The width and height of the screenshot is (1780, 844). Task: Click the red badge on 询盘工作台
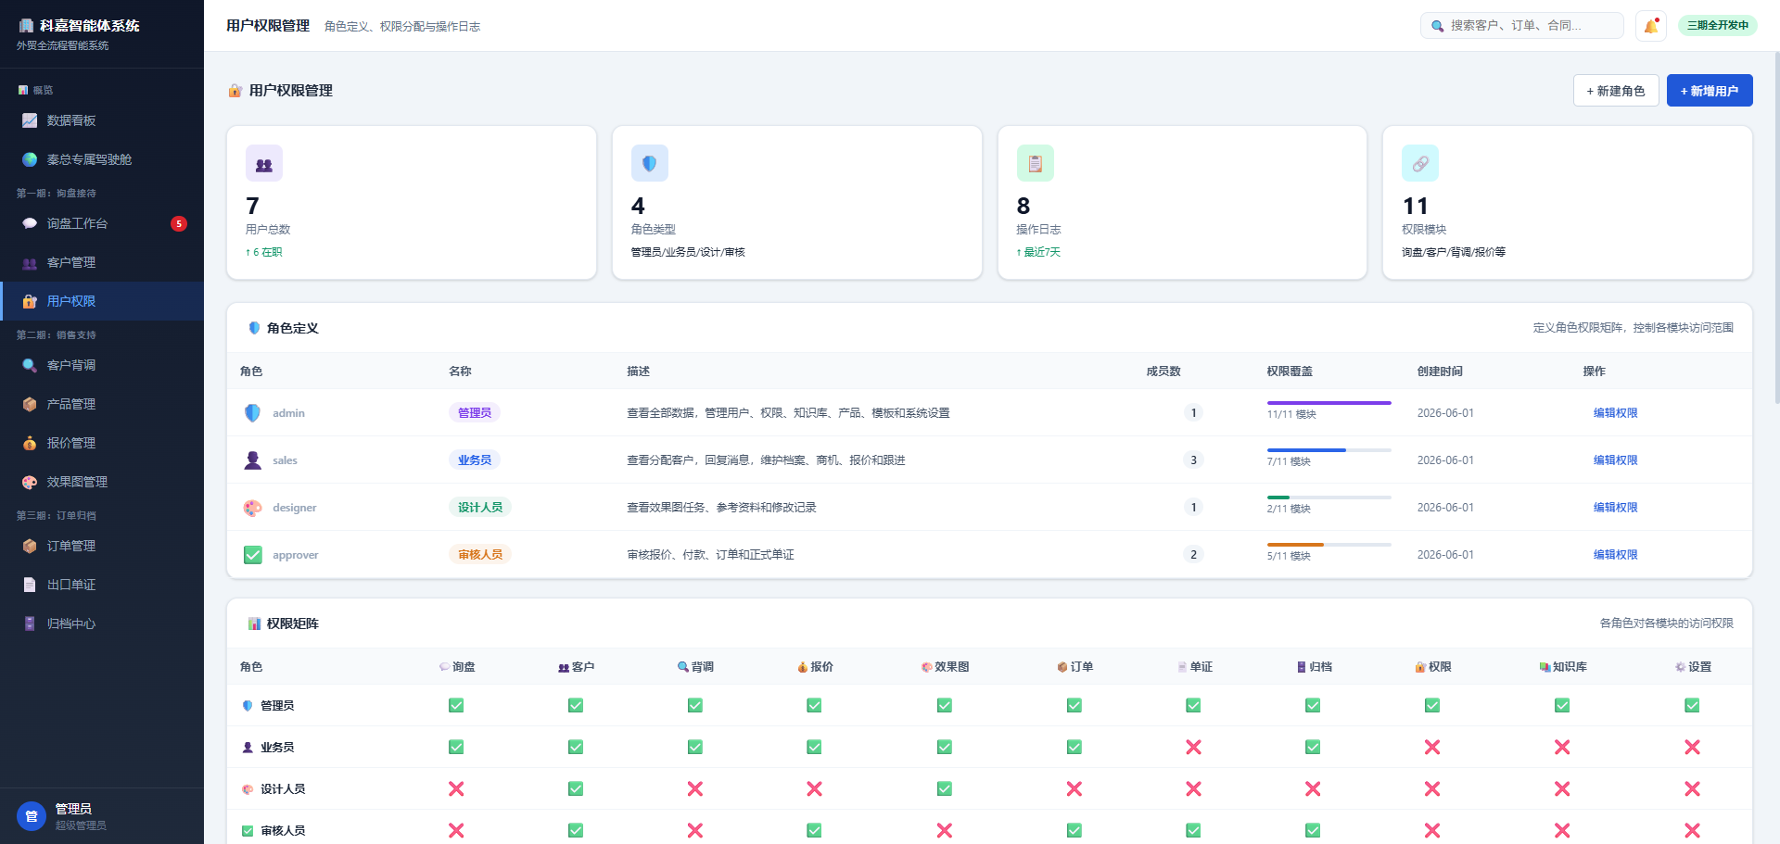pos(179,223)
